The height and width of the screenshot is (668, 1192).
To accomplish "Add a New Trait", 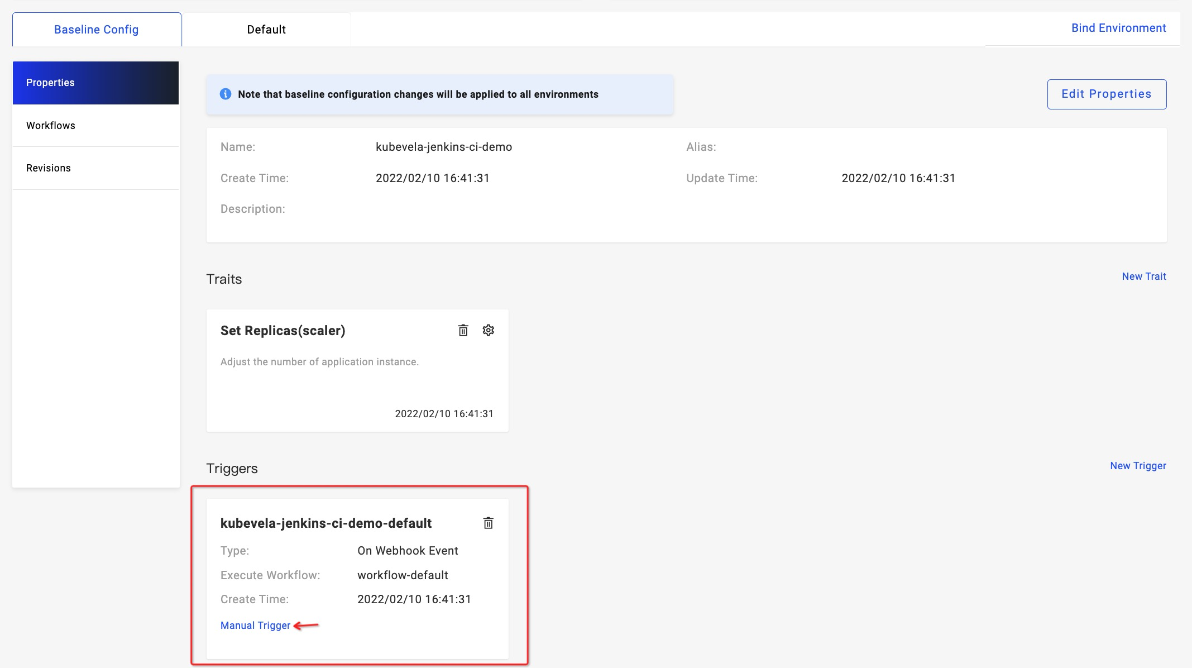I will (x=1143, y=276).
